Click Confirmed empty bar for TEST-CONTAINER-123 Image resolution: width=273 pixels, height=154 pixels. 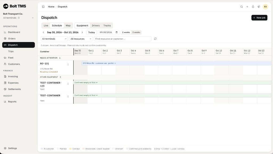pyautogui.click(x=172, y=83)
